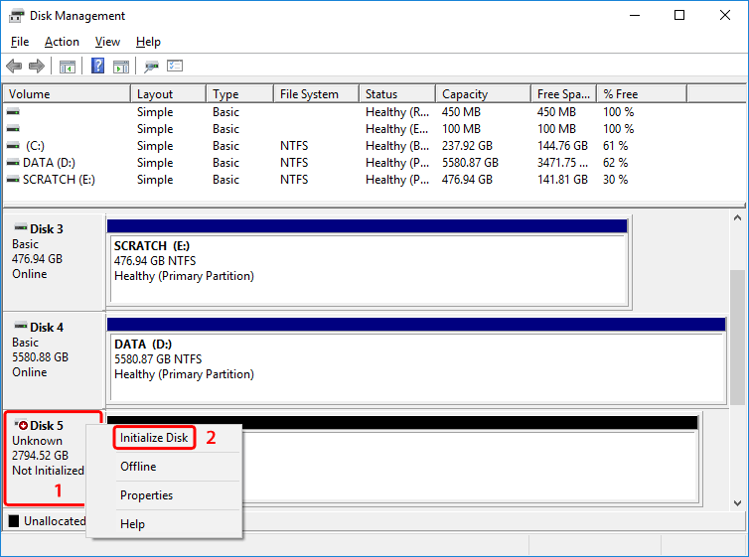
Task: Click Help in the context menu
Action: point(132,524)
